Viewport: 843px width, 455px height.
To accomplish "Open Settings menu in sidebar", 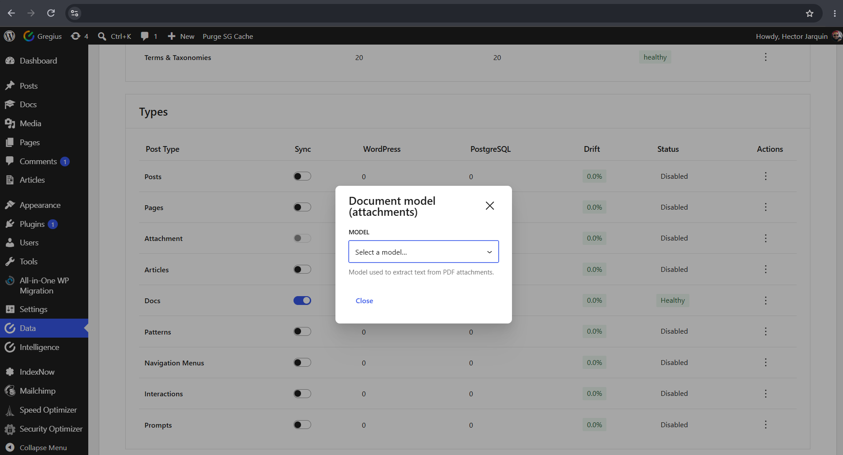I will point(44,309).
